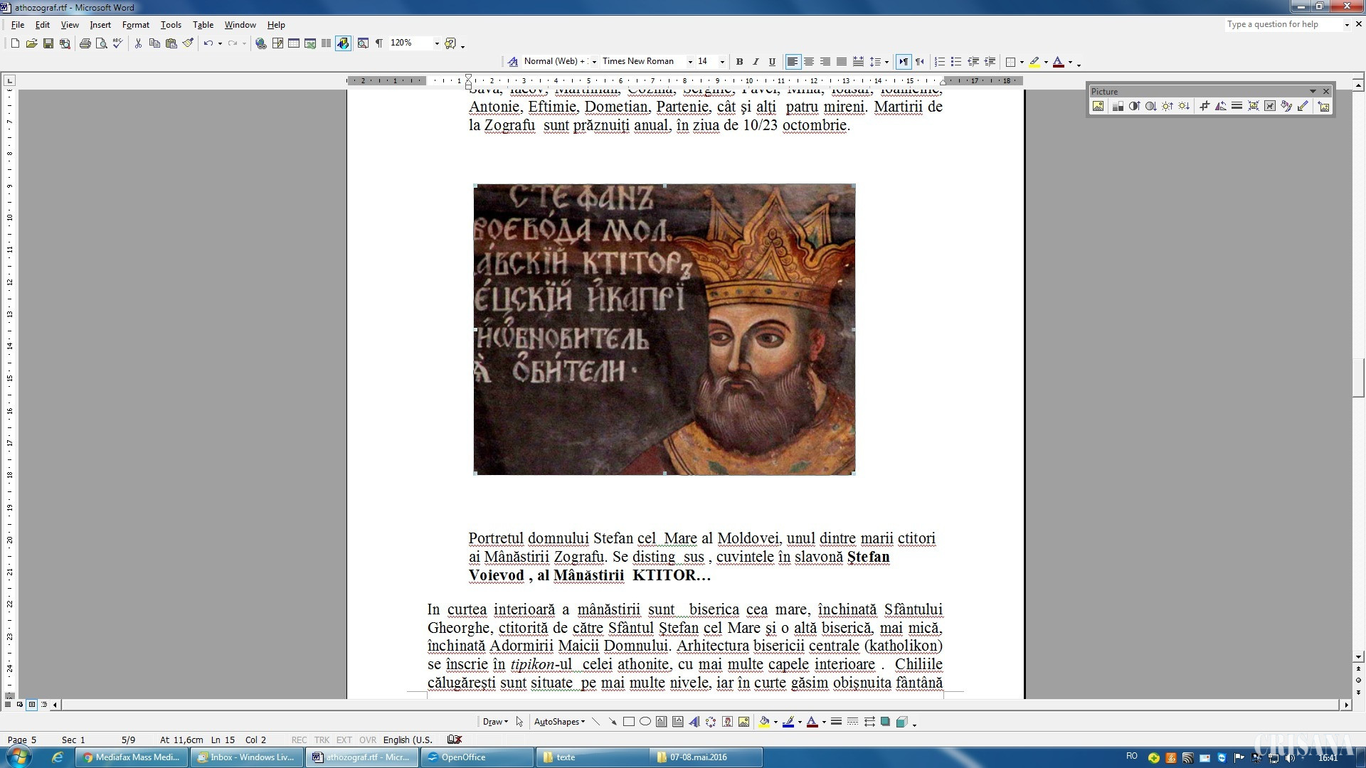Click the Reset Picture icon
The height and width of the screenshot is (768, 1366).
point(1323,107)
